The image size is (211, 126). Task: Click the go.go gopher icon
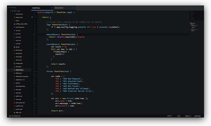(14, 47)
